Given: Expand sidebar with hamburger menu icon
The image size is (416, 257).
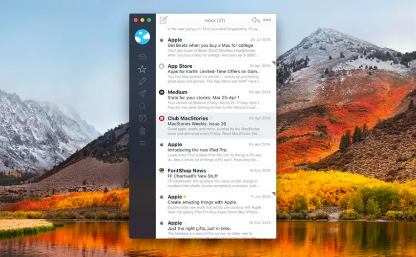Looking at the screenshot, I should tap(142, 143).
